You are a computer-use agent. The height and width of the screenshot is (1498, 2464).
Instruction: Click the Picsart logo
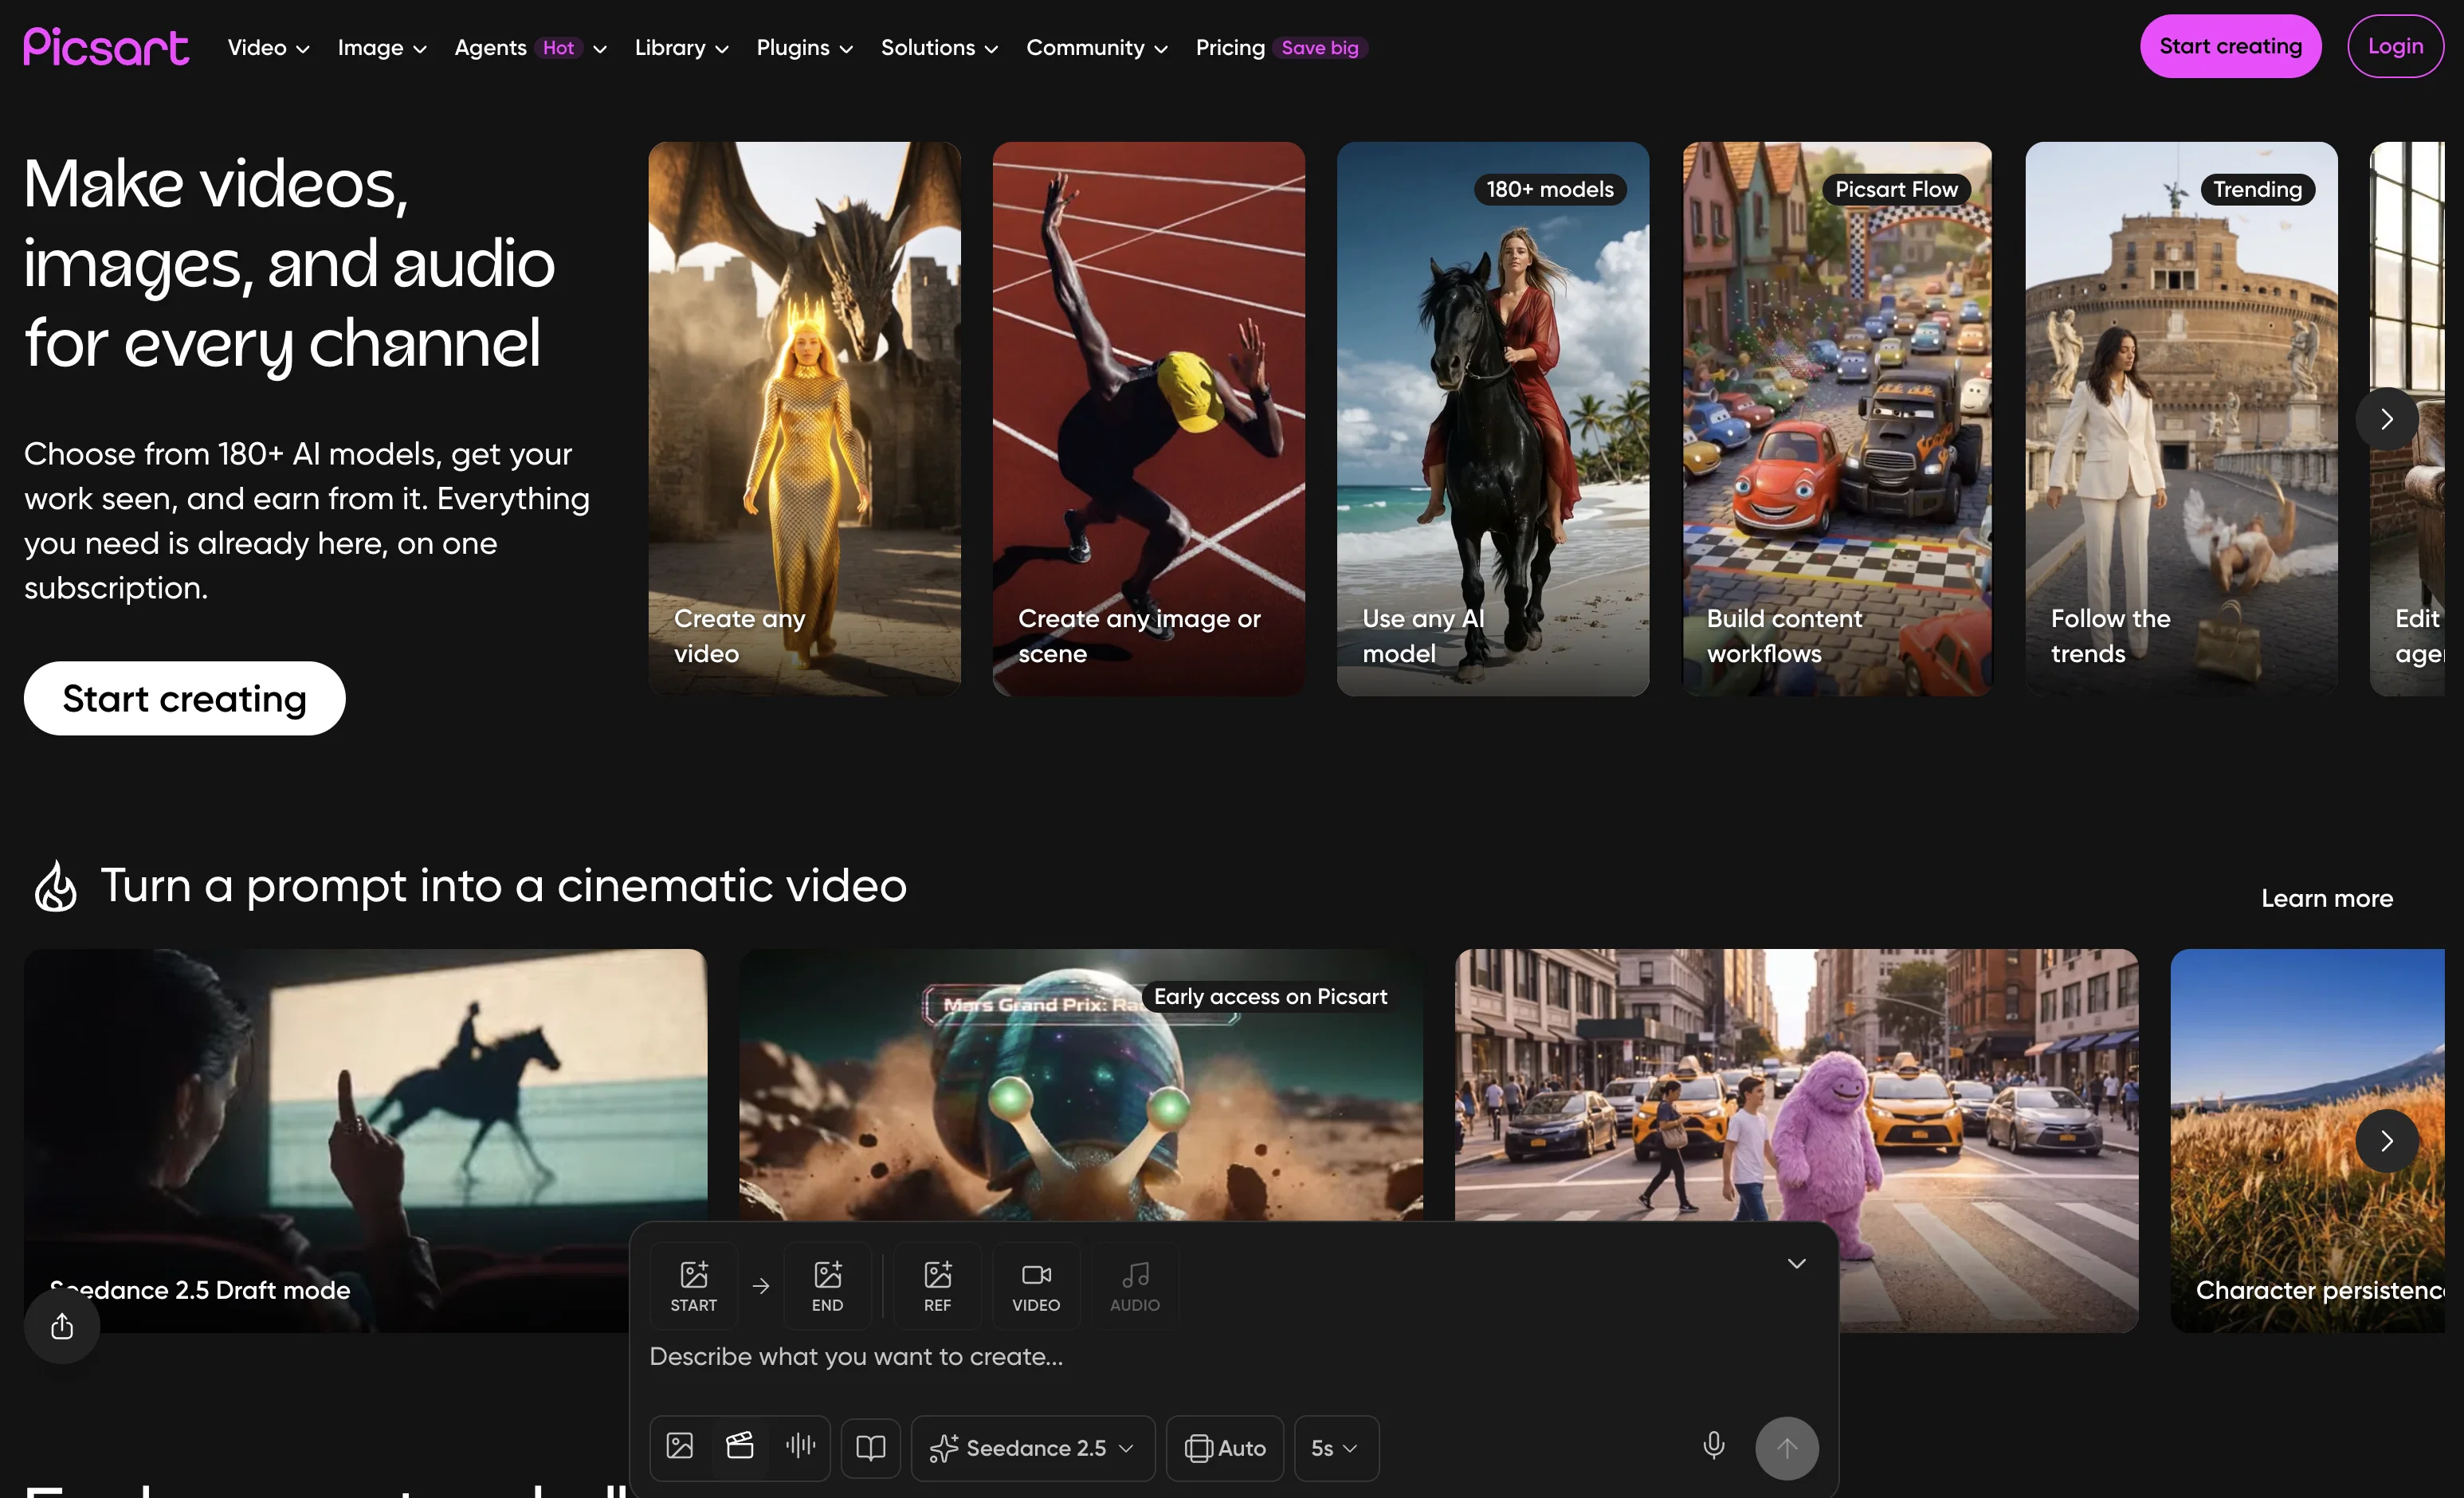pyautogui.click(x=106, y=46)
